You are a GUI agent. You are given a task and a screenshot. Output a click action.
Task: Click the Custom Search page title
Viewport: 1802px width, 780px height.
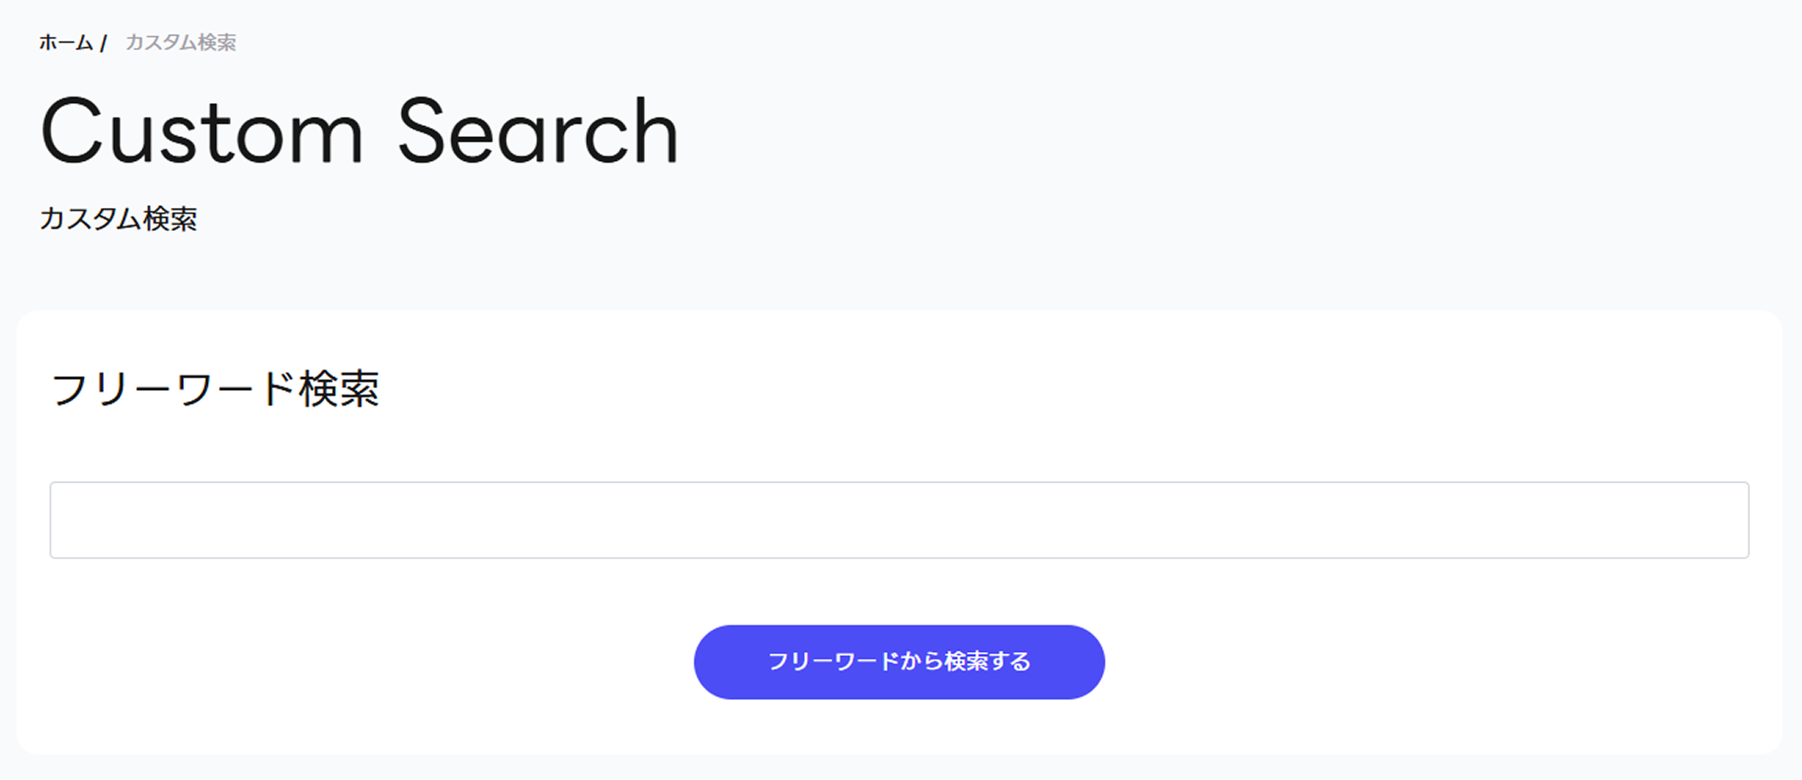click(x=359, y=132)
